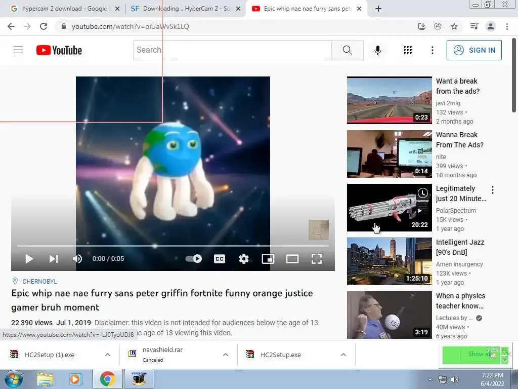Click the network tray icon
The height and width of the screenshot is (389, 518).
point(442,379)
